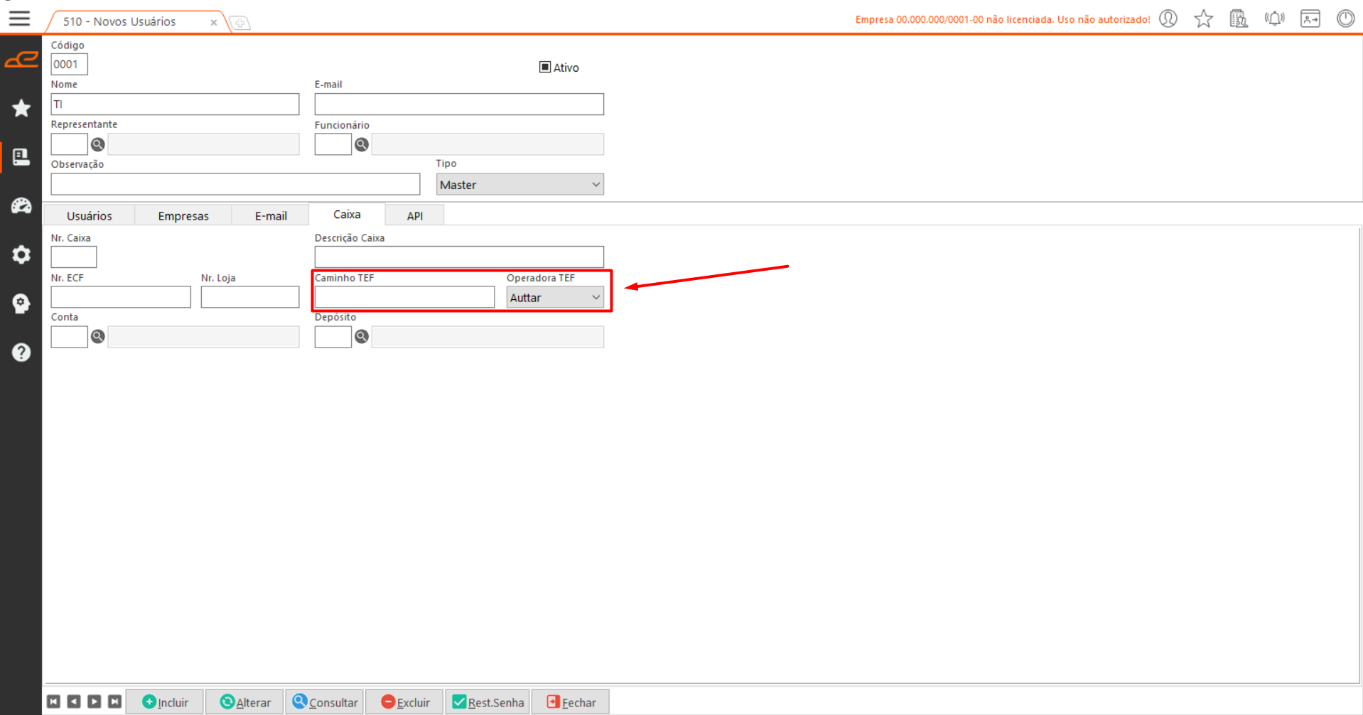Open the hamburger main menu

[19, 18]
